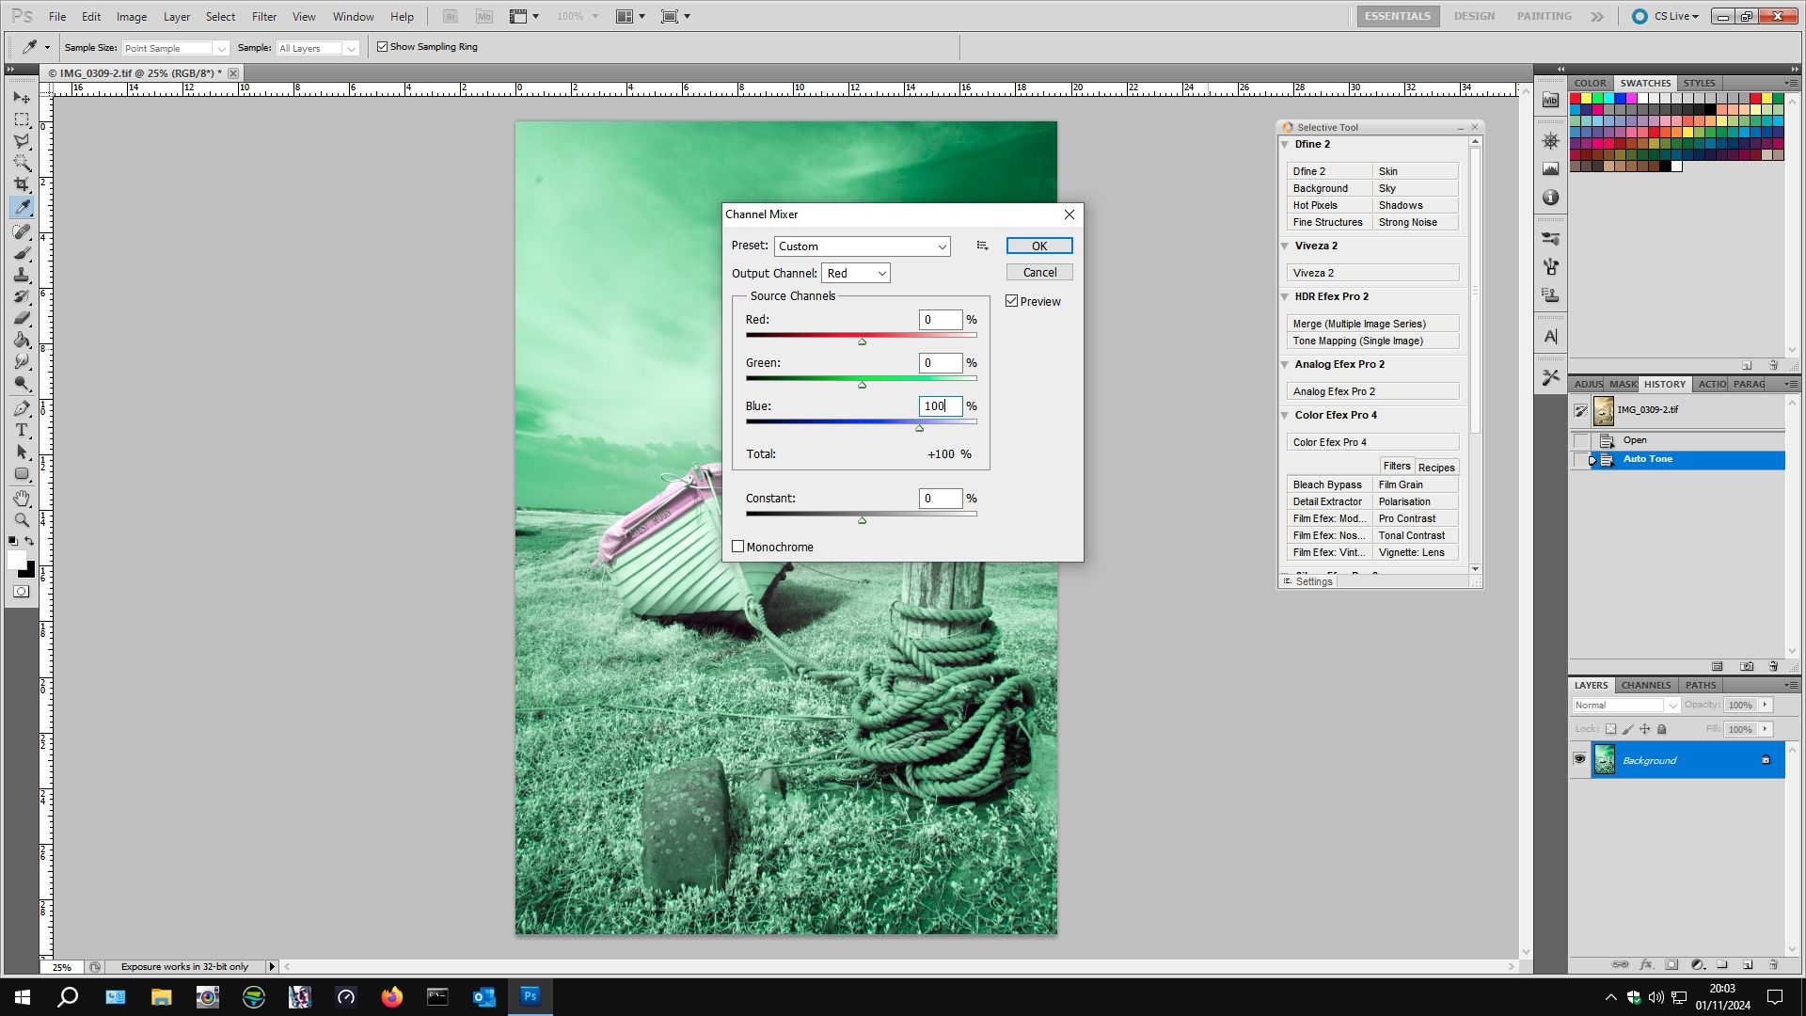The width and height of the screenshot is (1806, 1016).
Task: Open the Preset dropdown in Channel Mixer
Action: coord(862,246)
